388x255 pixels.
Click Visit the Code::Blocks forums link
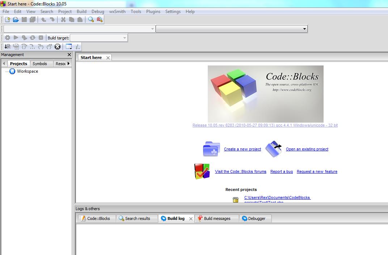click(241, 171)
